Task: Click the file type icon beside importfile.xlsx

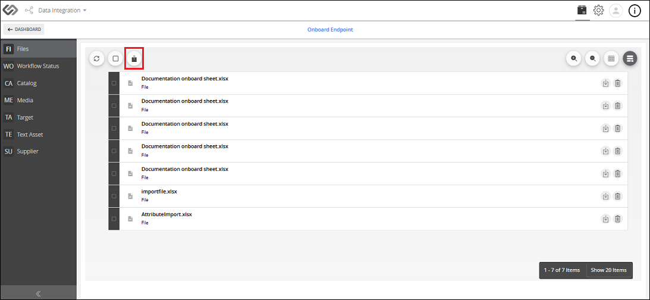Action: click(x=130, y=196)
